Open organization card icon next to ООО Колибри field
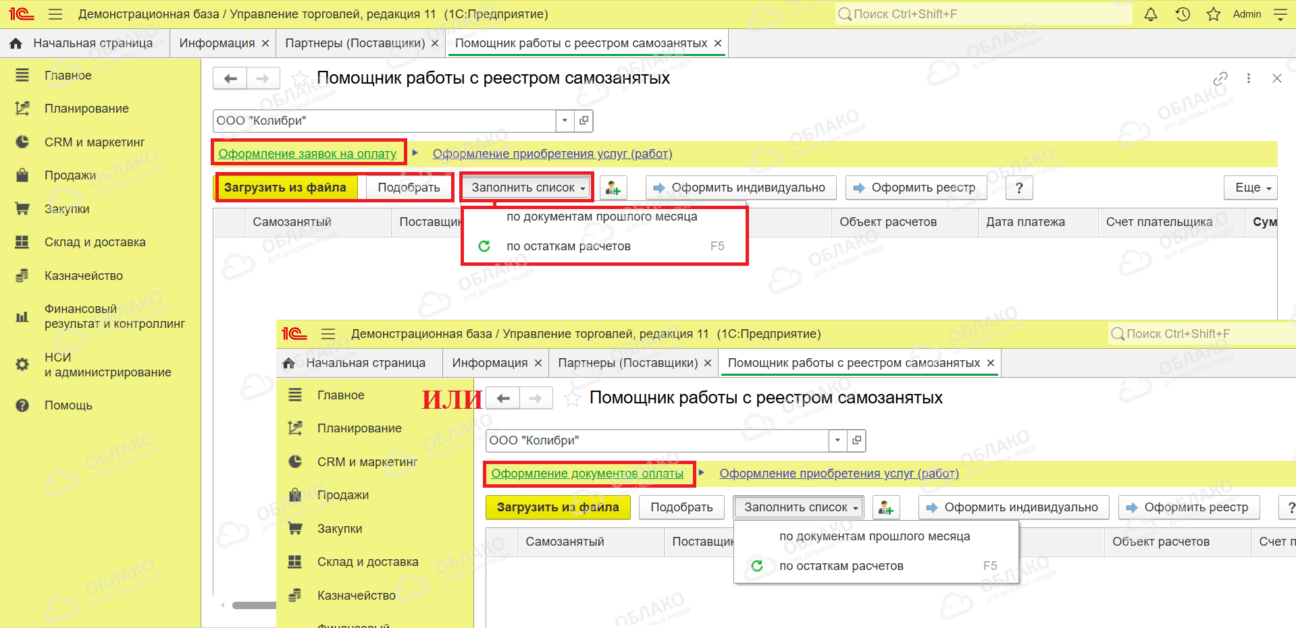This screenshot has width=1296, height=628. [x=584, y=121]
